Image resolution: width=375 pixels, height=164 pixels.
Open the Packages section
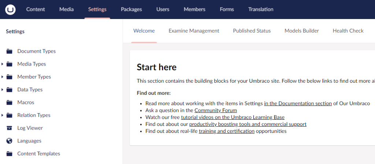(x=131, y=9)
